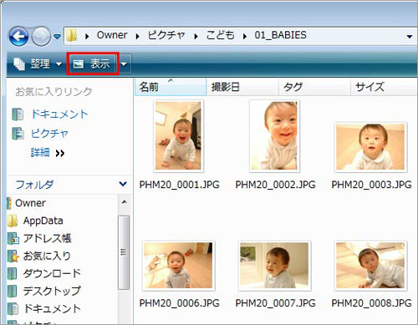Open ピクチャ favorite link
The image size is (418, 325).
tap(49, 134)
